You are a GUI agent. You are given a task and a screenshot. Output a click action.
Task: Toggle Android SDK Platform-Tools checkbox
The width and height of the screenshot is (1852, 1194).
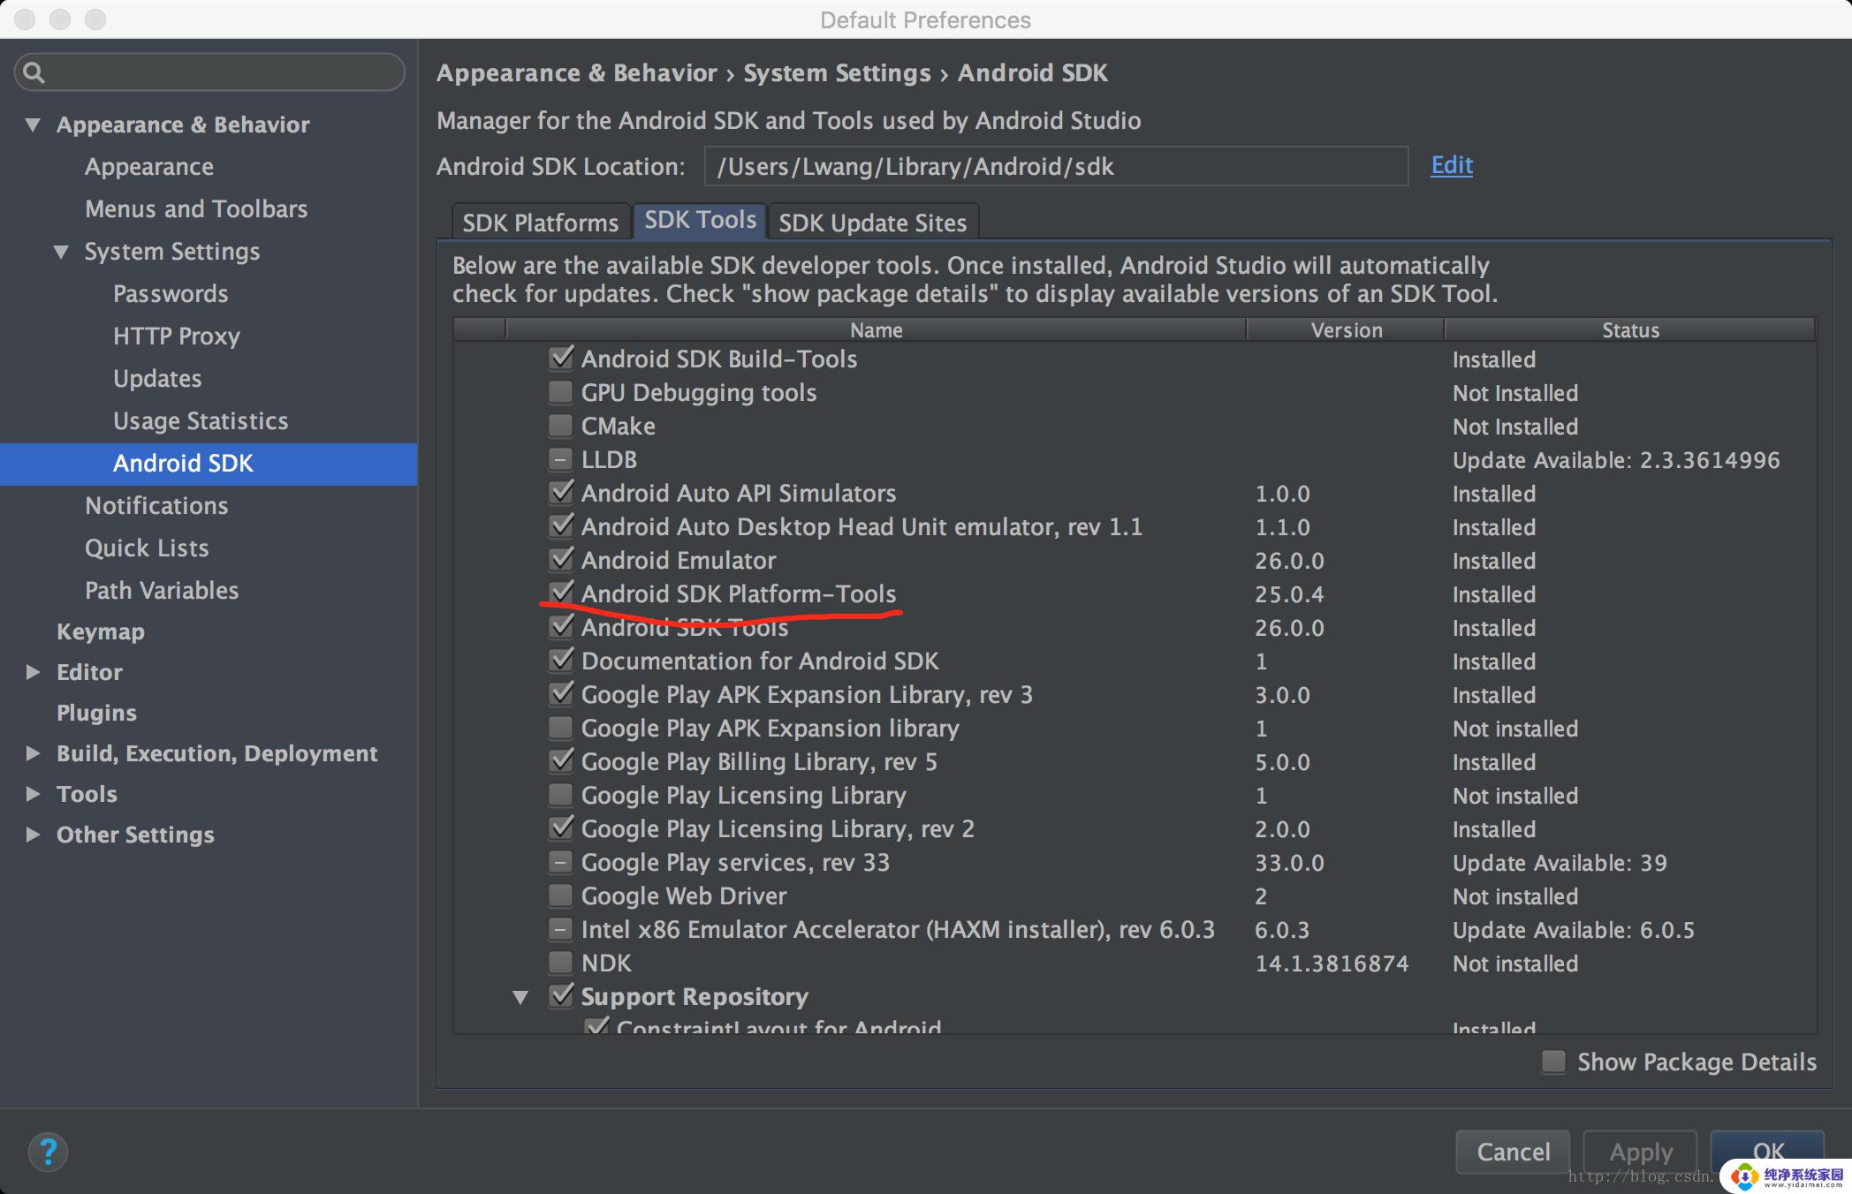point(561,593)
